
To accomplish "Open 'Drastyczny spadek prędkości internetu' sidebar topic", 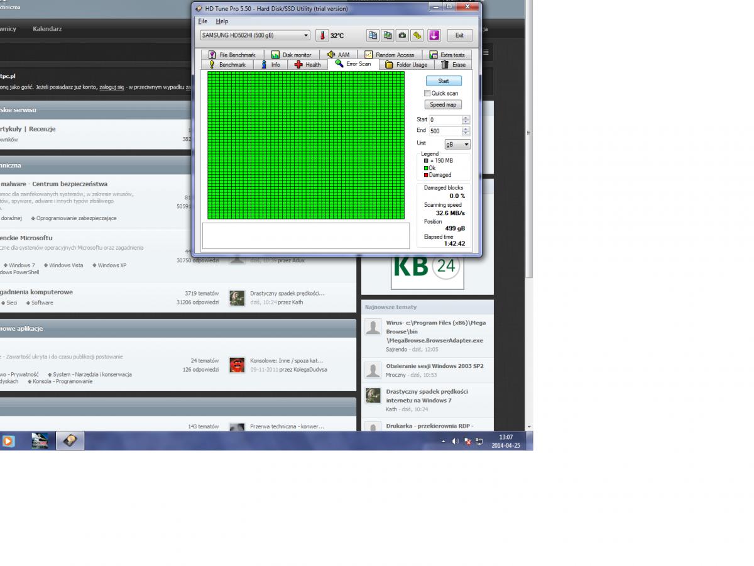I will (427, 396).
